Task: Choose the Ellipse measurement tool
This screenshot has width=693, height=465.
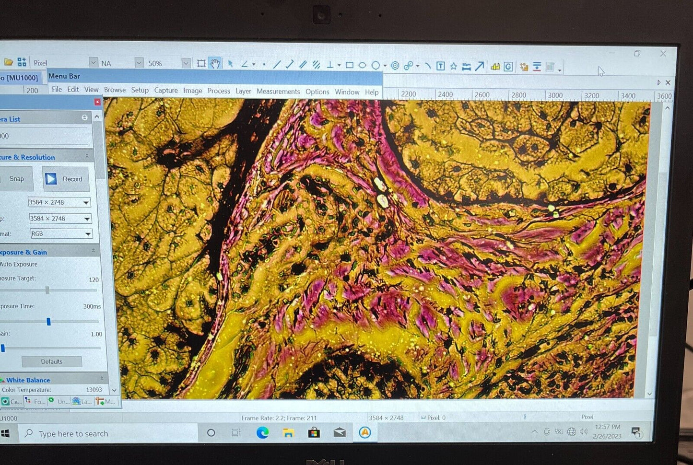Action: pyautogui.click(x=363, y=65)
